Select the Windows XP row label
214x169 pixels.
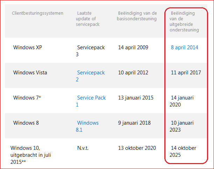[28, 47]
